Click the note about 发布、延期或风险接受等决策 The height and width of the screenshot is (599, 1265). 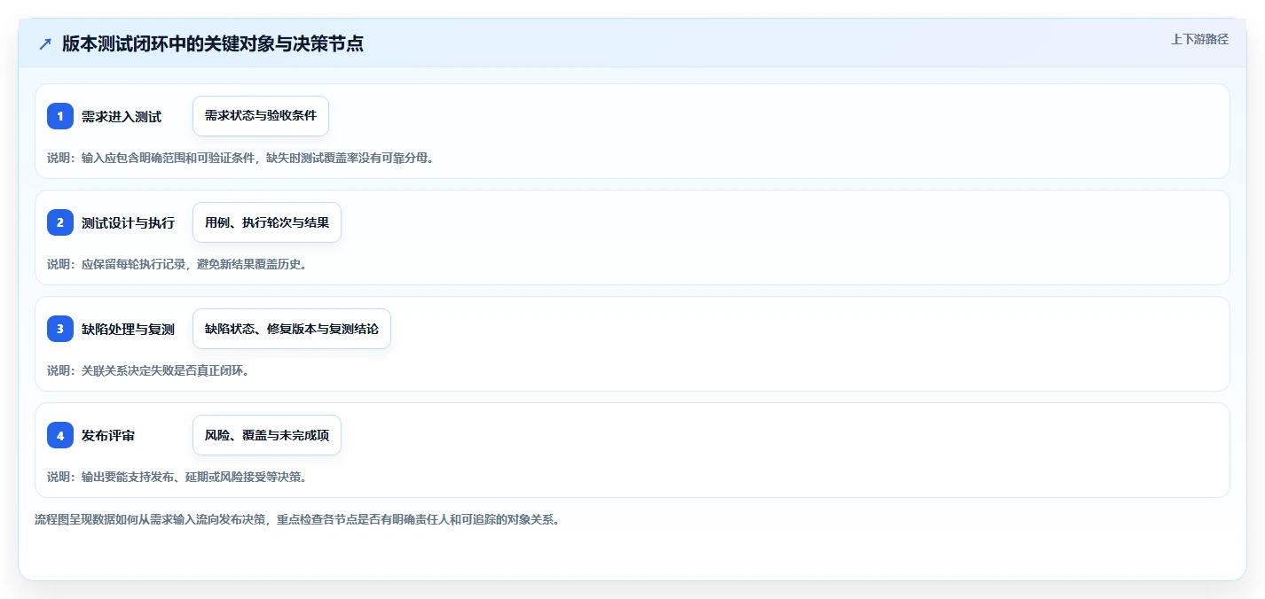(x=177, y=477)
